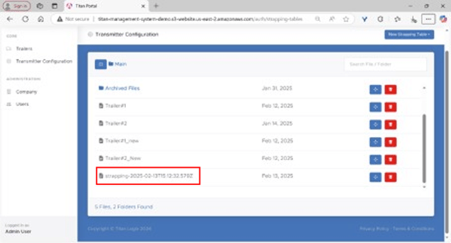Click the Transmitter Configuration page heading icon
The image size is (451, 243).
pos(90,35)
